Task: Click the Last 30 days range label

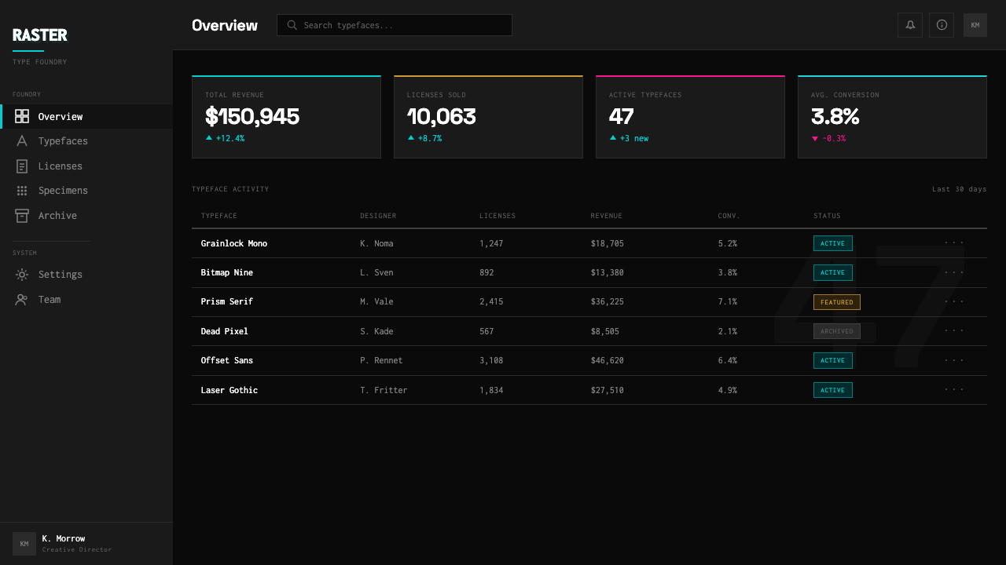Action: [x=960, y=189]
